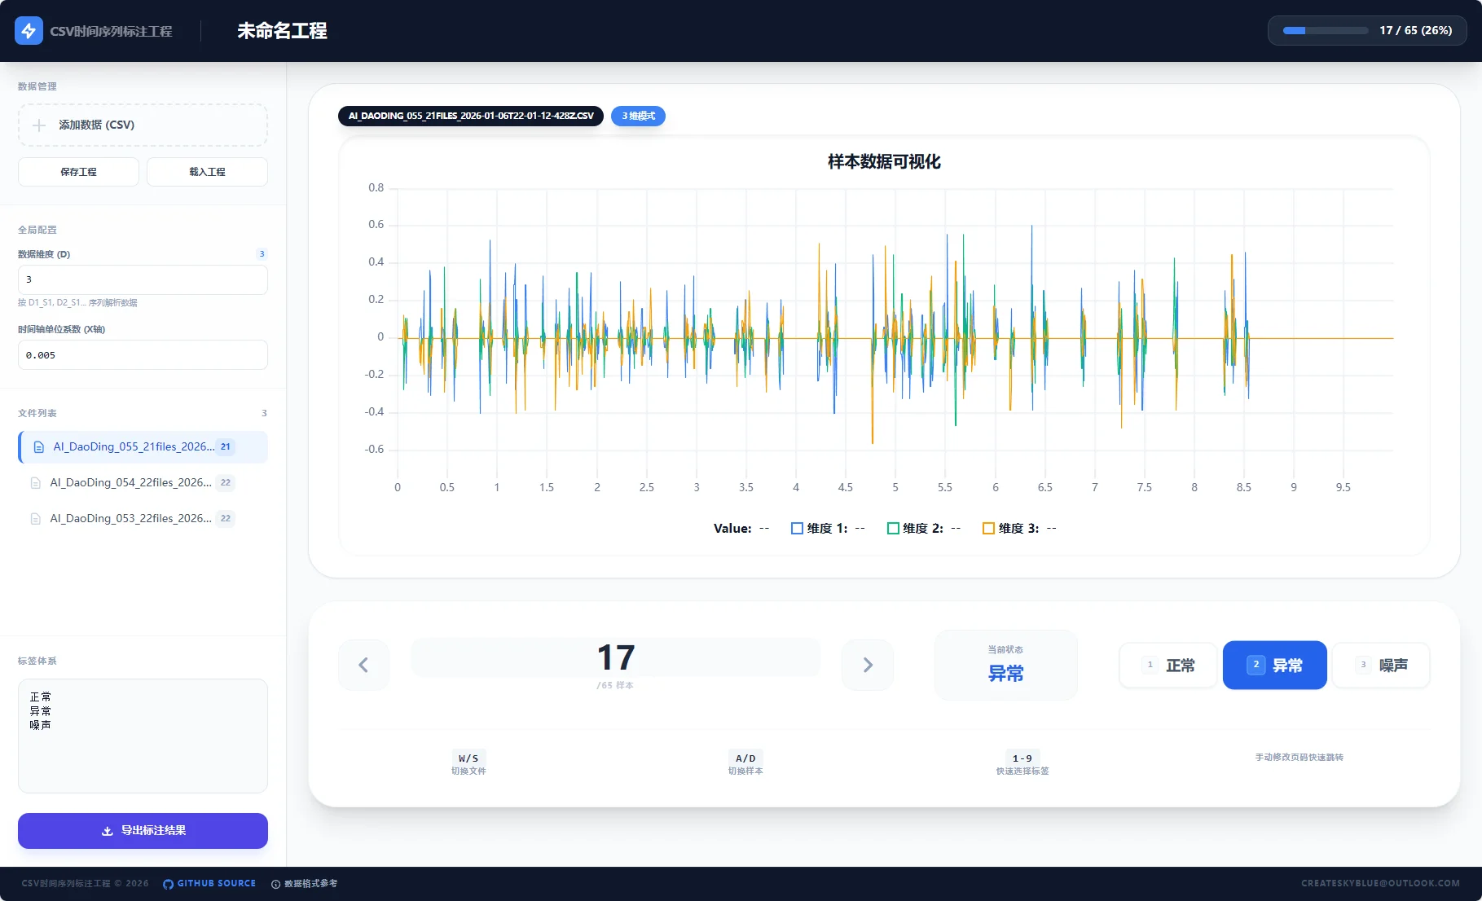This screenshot has width=1482, height=901.
Task: Click the file icon of AI_DaoDing_053 entry
Action: 35,519
